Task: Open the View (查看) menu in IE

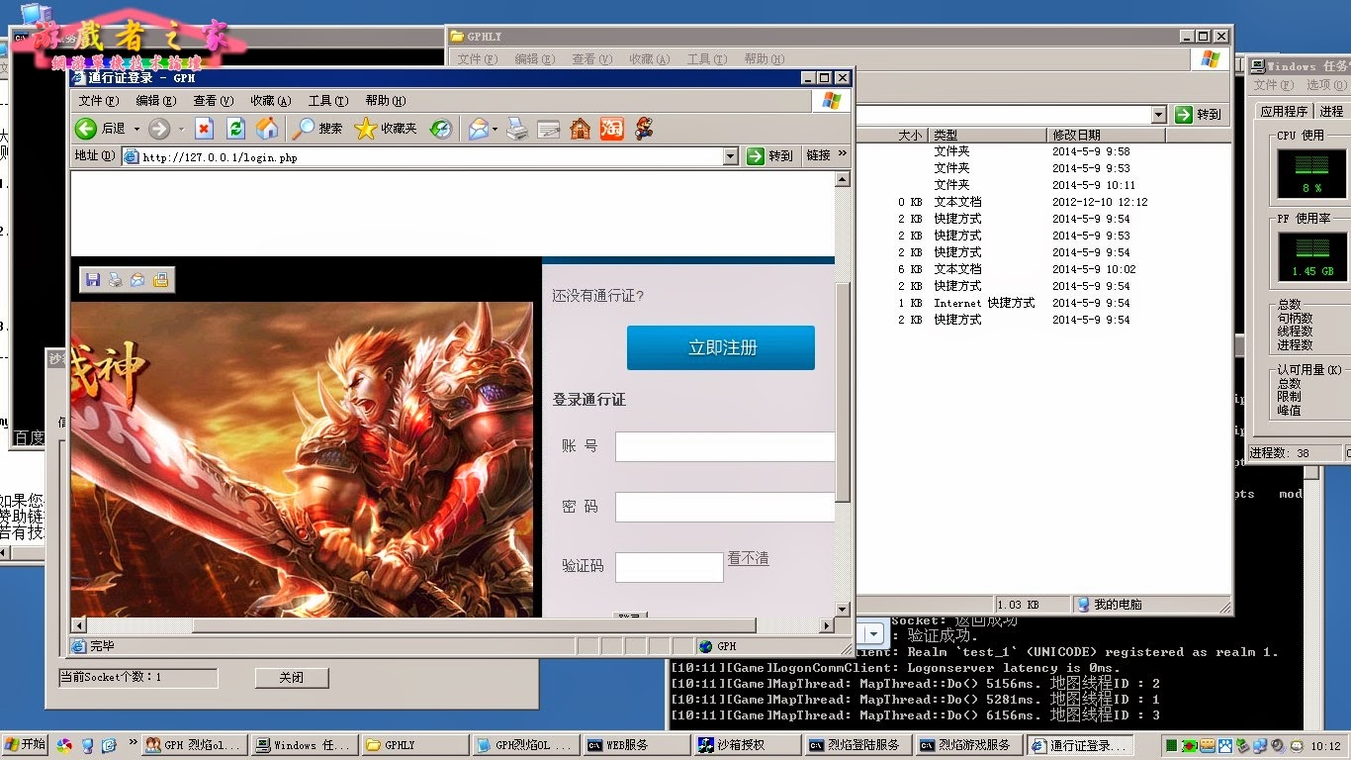Action: [214, 101]
